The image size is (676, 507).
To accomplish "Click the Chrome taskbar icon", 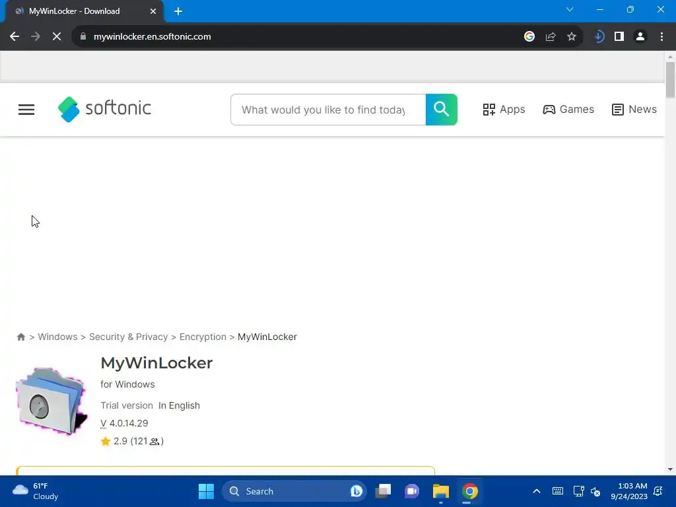I will [x=470, y=491].
